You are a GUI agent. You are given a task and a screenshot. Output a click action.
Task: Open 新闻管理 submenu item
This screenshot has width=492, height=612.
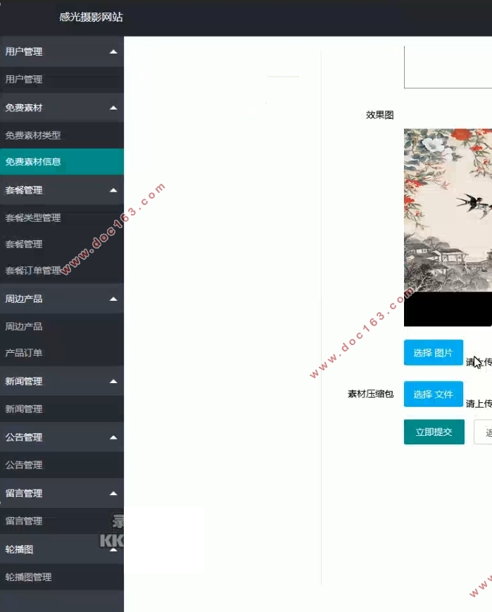coord(62,409)
